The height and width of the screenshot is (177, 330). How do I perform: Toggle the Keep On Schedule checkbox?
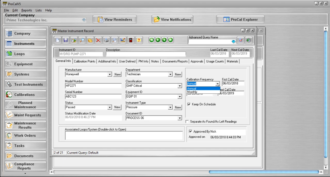pyautogui.click(x=189, y=104)
